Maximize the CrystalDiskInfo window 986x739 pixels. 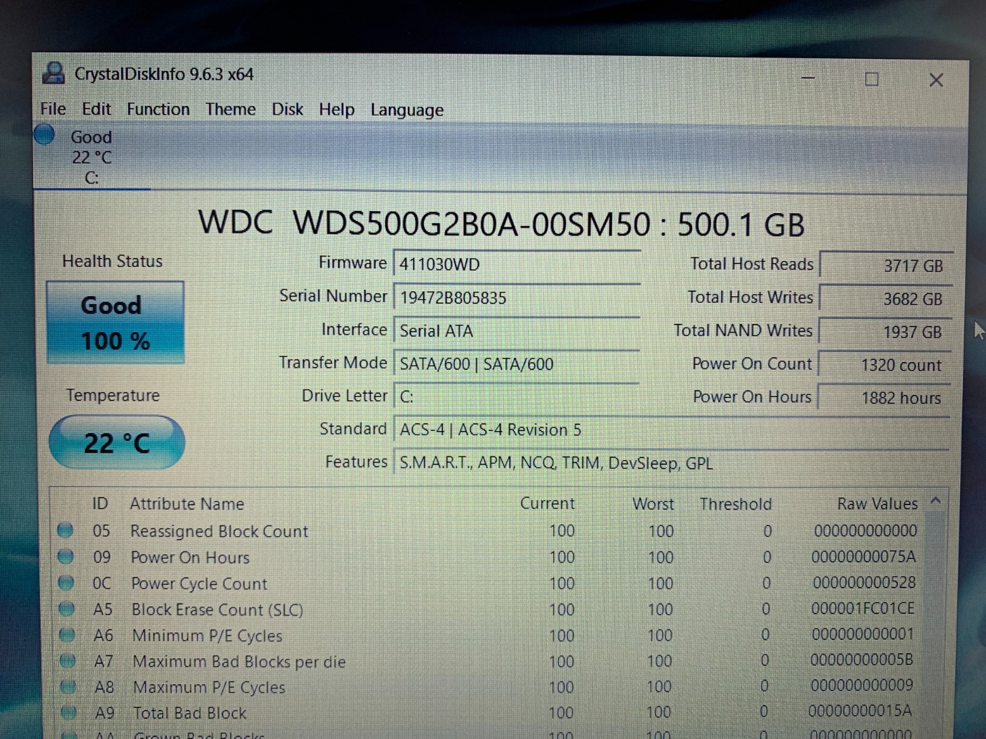tap(871, 79)
